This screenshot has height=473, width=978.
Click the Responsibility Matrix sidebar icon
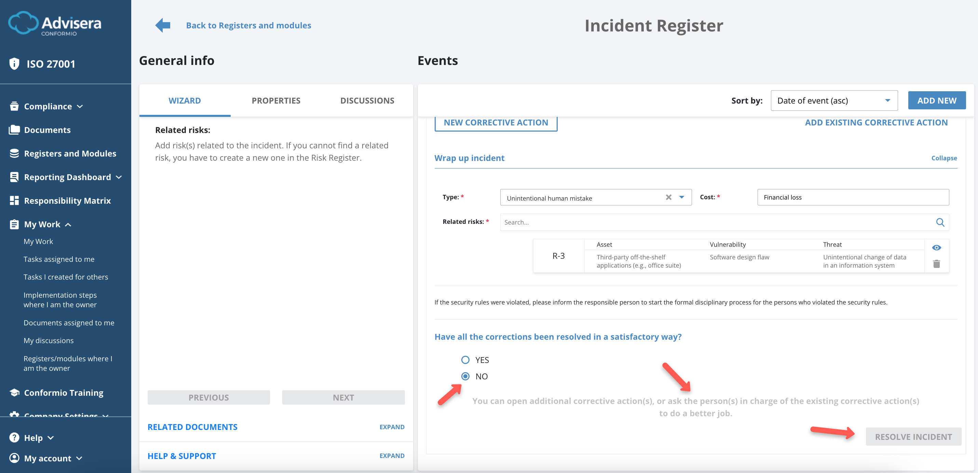pos(14,200)
